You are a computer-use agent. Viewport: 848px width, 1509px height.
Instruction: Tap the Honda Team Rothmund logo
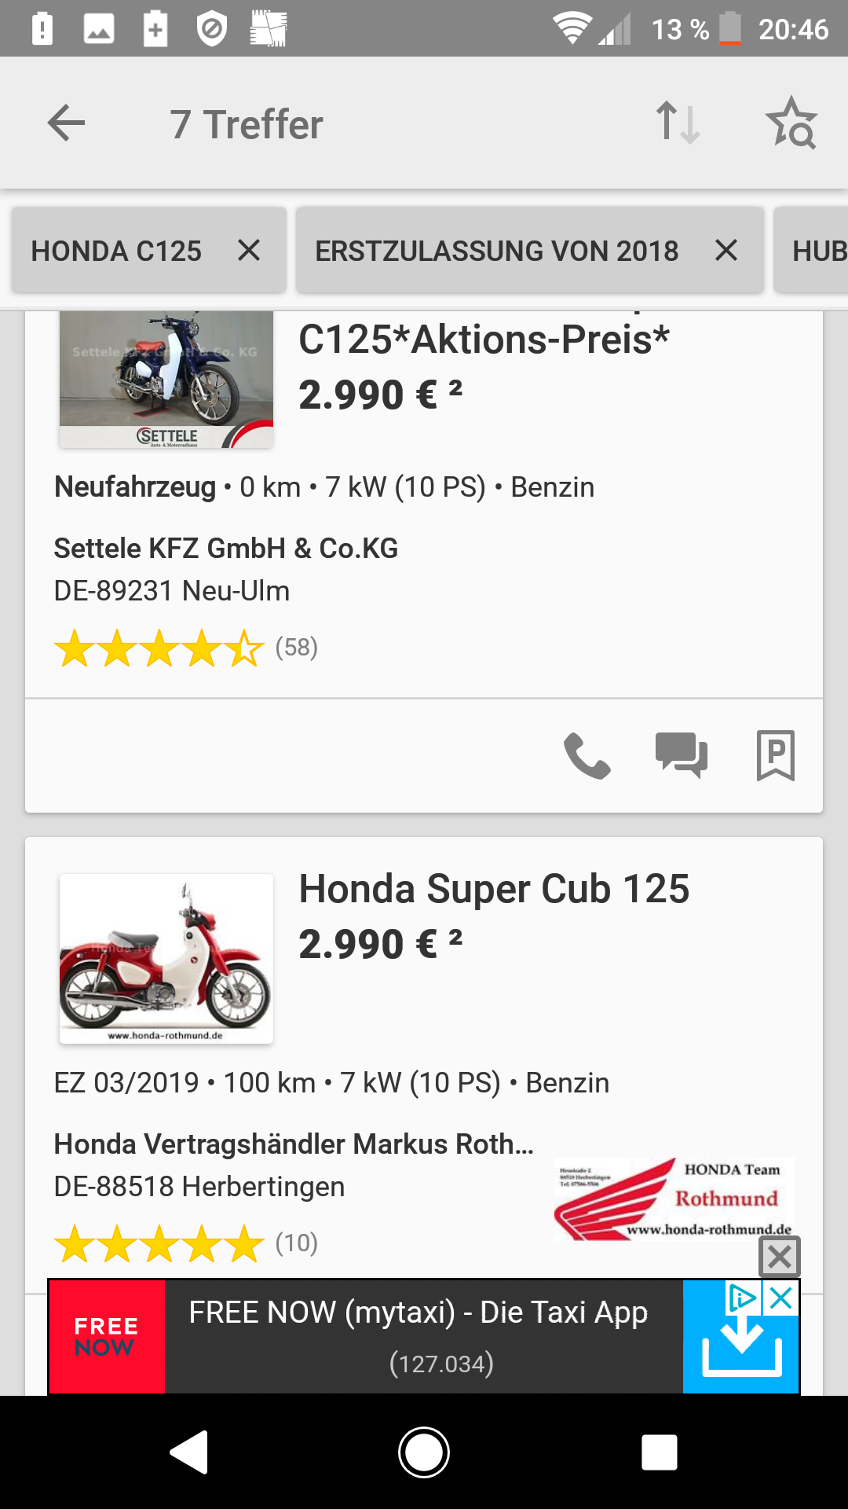674,1199
